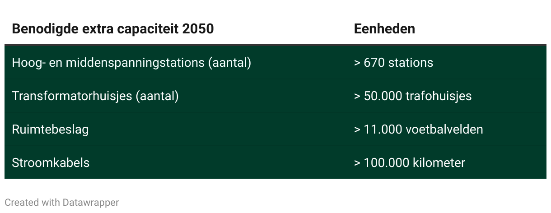Click the 'Ruimtebeslag' row label
Image resolution: width=551 pixels, height=213 pixels.
(50, 130)
